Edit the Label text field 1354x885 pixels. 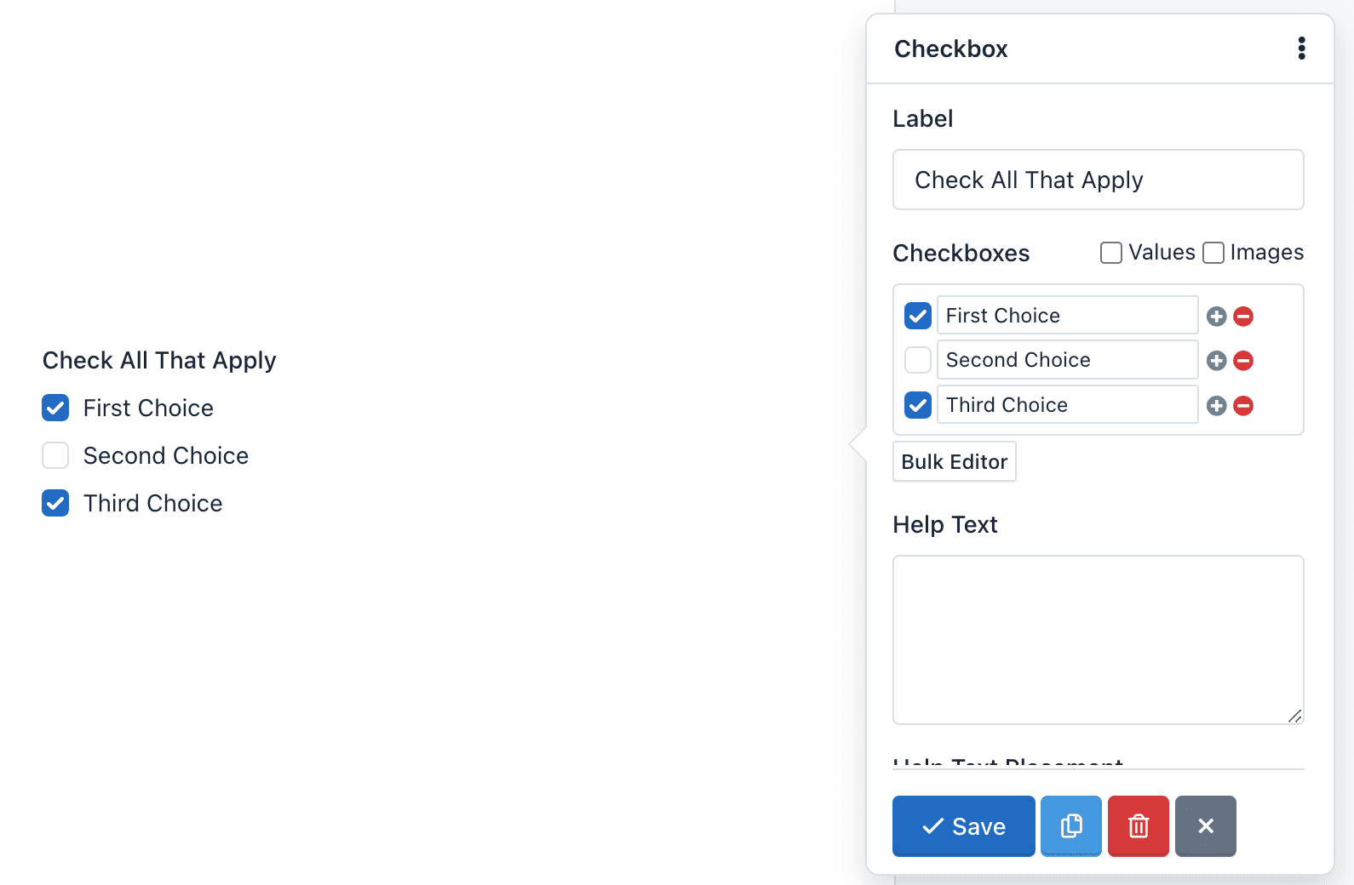coord(1098,180)
